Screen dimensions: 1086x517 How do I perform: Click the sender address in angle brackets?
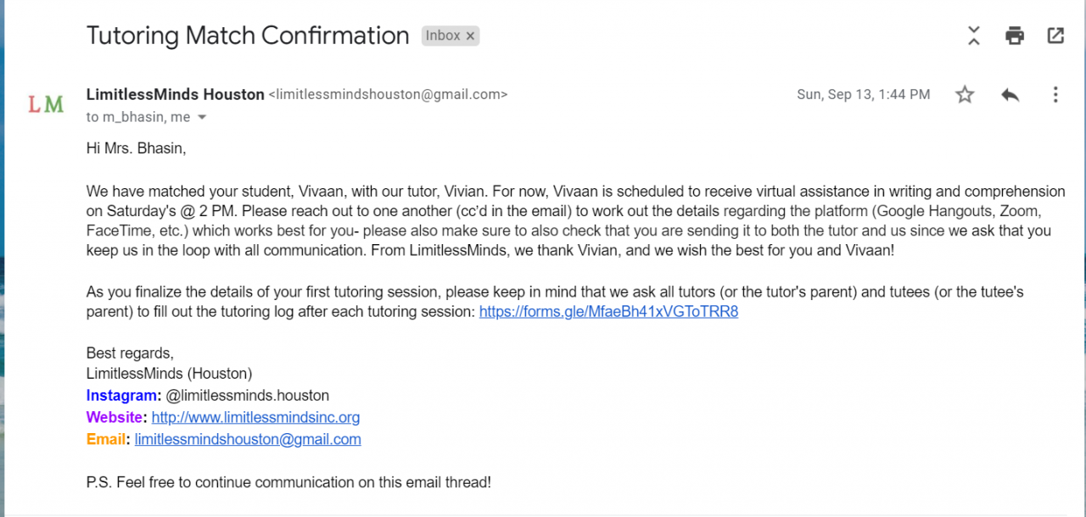pos(388,95)
